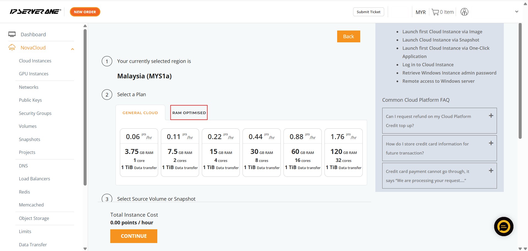This screenshot has width=528, height=251.
Task: Expand the store credit card FAQ plus icon
Action: pos(491,143)
